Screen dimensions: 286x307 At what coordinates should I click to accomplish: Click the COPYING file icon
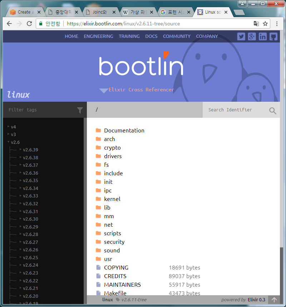coord(98,267)
